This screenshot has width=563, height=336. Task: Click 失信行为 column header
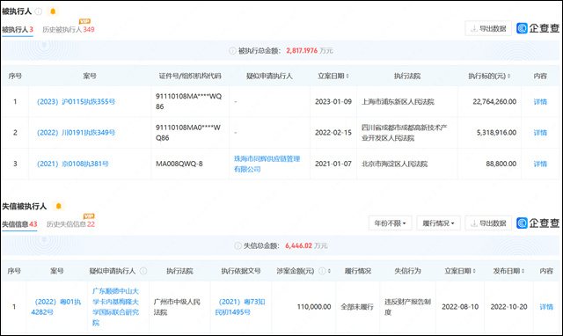(407, 271)
